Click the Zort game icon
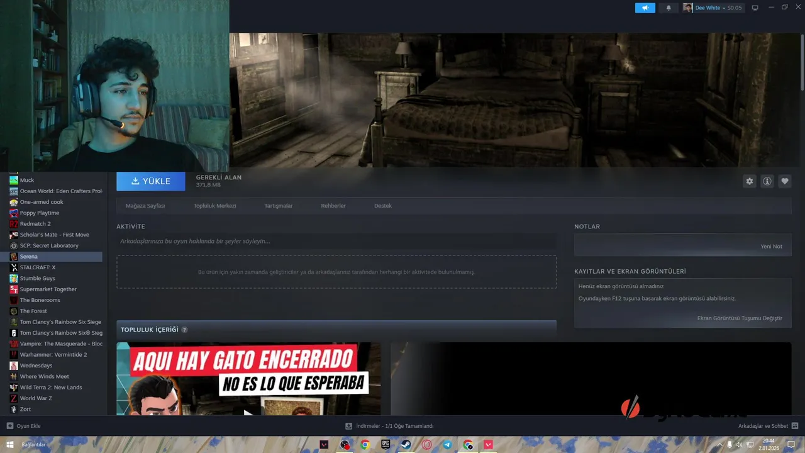 (x=14, y=409)
